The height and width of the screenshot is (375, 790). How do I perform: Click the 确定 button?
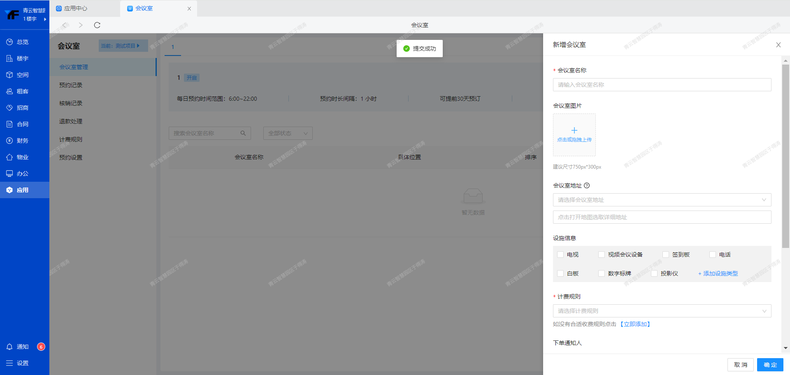770,365
